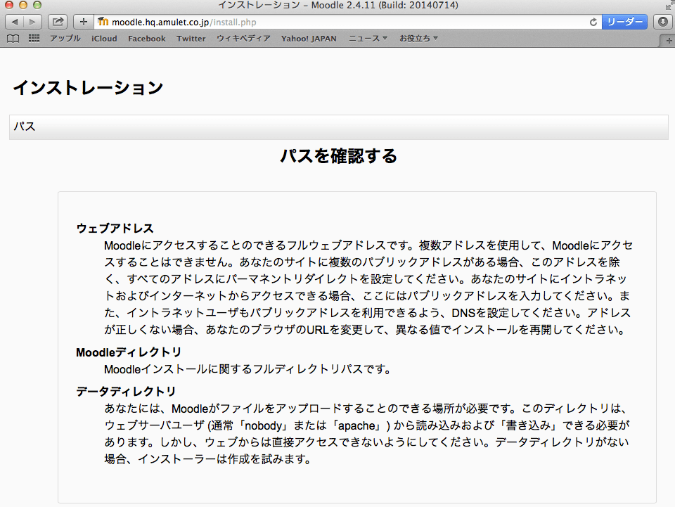Open the Yahoo! JAPAN bookmark
The height and width of the screenshot is (507, 675).
point(309,38)
